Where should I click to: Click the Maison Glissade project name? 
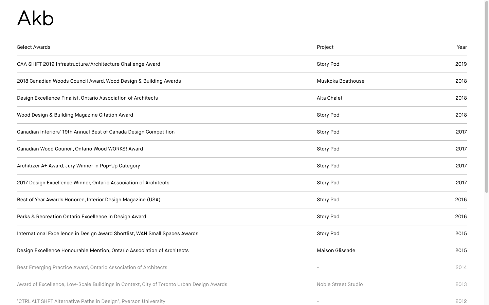(336, 250)
